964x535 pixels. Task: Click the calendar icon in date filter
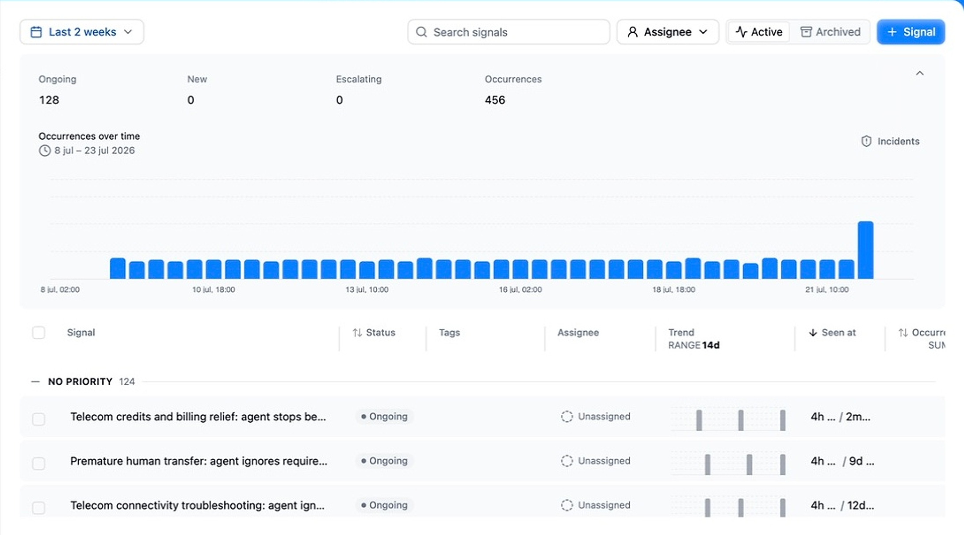36,32
